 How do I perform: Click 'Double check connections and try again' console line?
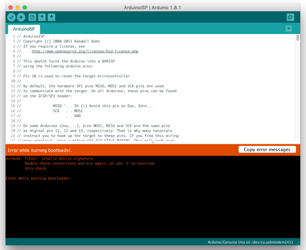[x=89, y=163]
